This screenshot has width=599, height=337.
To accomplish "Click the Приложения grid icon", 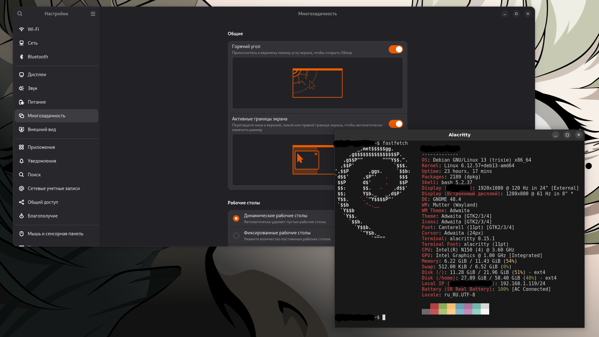I will (22, 147).
